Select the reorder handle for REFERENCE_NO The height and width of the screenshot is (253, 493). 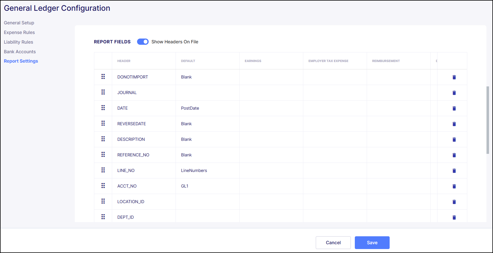[x=103, y=155]
